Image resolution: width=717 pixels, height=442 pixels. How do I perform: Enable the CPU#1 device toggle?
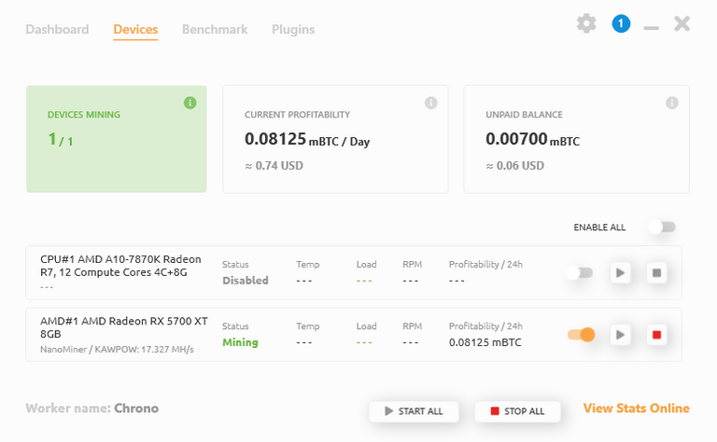(580, 273)
